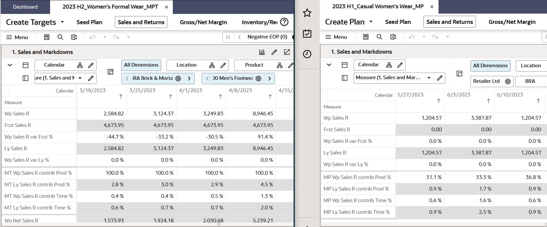The image size is (547, 227).
Task: Click the pencil next to Calendar in left window
Action: (91, 65)
